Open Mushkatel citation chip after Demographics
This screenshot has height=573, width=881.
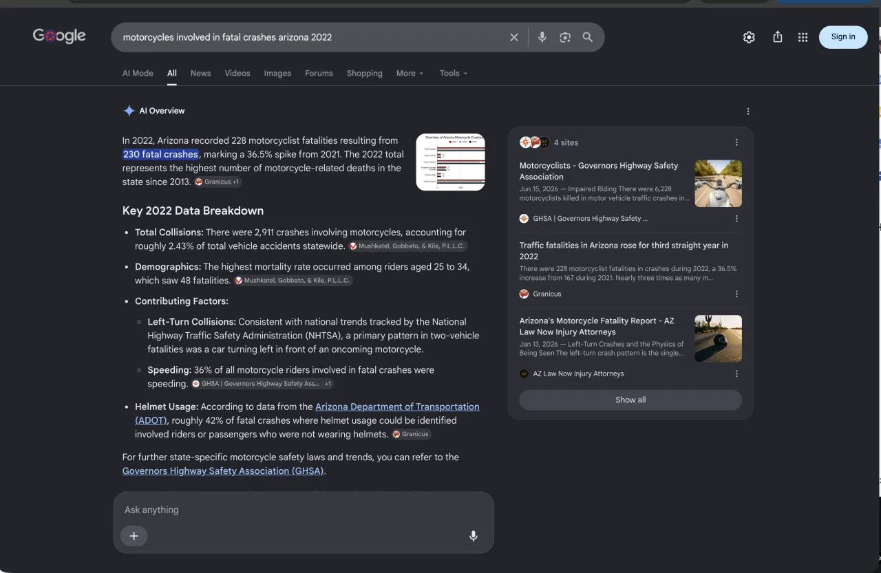tap(293, 281)
